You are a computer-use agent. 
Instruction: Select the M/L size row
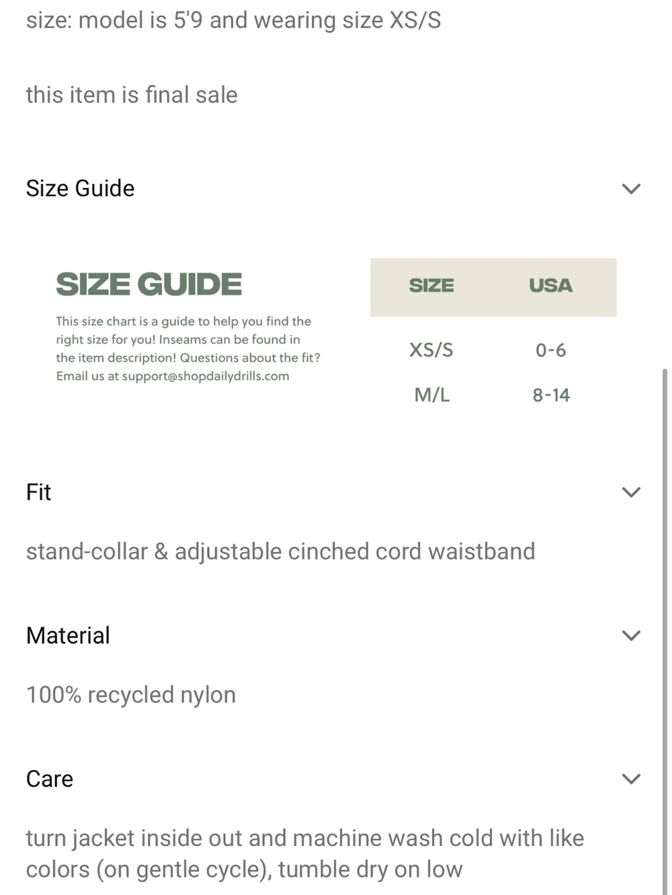pyautogui.click(x=493, y=395)
